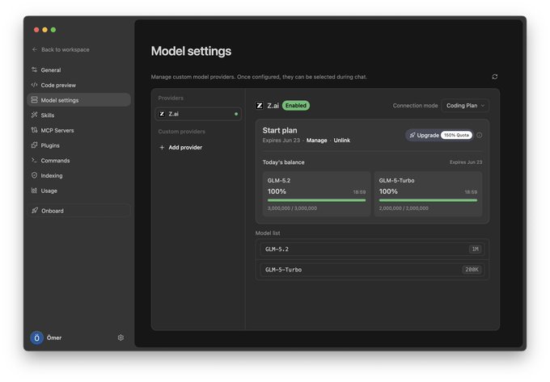
Task: Open the Commands section
Action: [78, 160]
